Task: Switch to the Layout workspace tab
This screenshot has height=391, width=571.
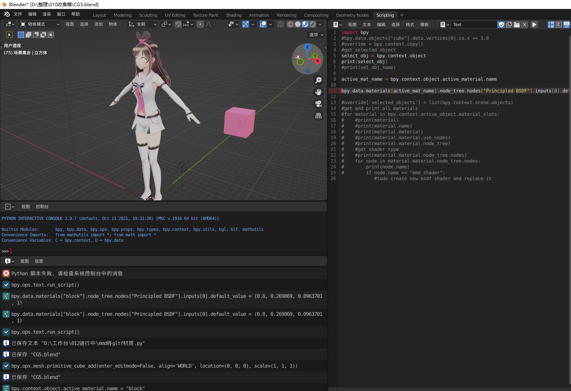Action: tap(99, 15)
